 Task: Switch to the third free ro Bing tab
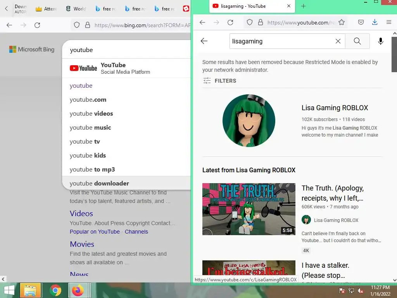pos(164,9)
